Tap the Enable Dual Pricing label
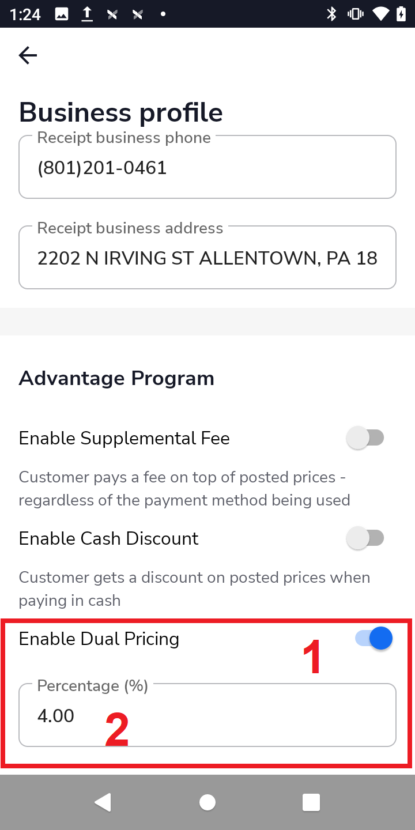415x830 pixels. coord(99,639)
